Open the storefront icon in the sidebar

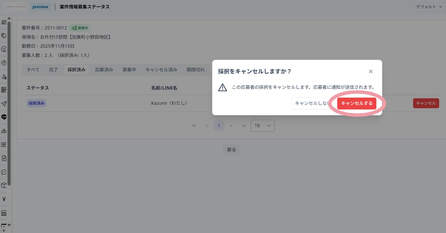point(4,213)
